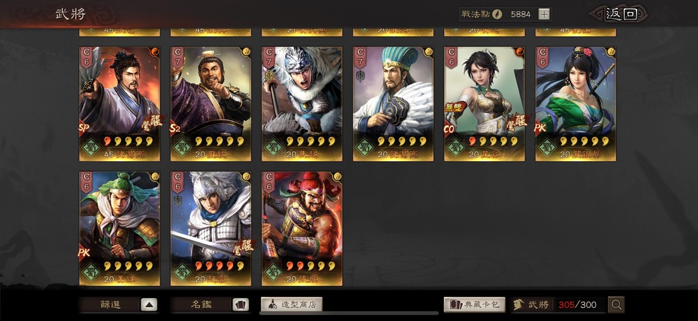Select the 趙雲 general card
698x321 pixels.
tap(211, 229)
